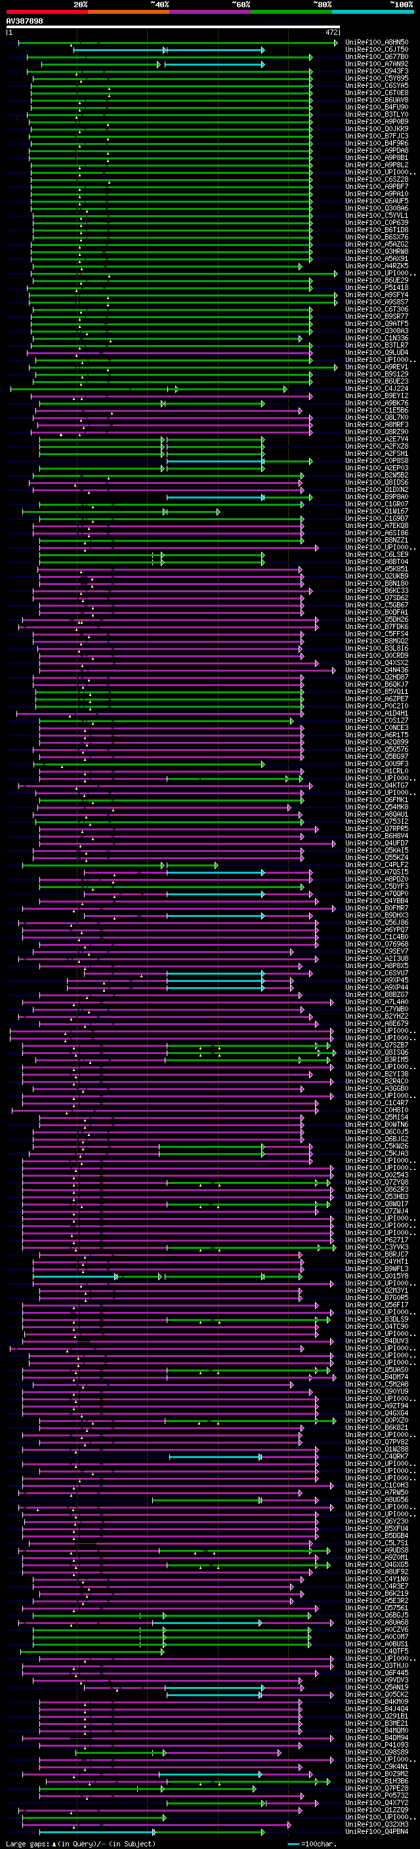Open hit UniRef100_Q4UFD7
The height and width of the screenshot is (1849, 420).
click(x=376, y=843)
